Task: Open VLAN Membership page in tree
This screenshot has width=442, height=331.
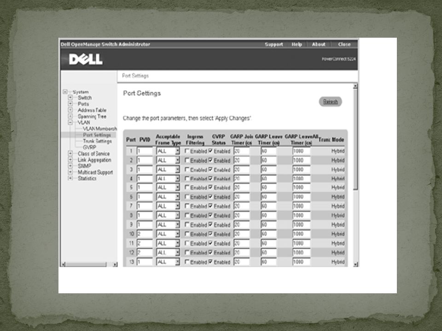Action: [x=100, y=129]
